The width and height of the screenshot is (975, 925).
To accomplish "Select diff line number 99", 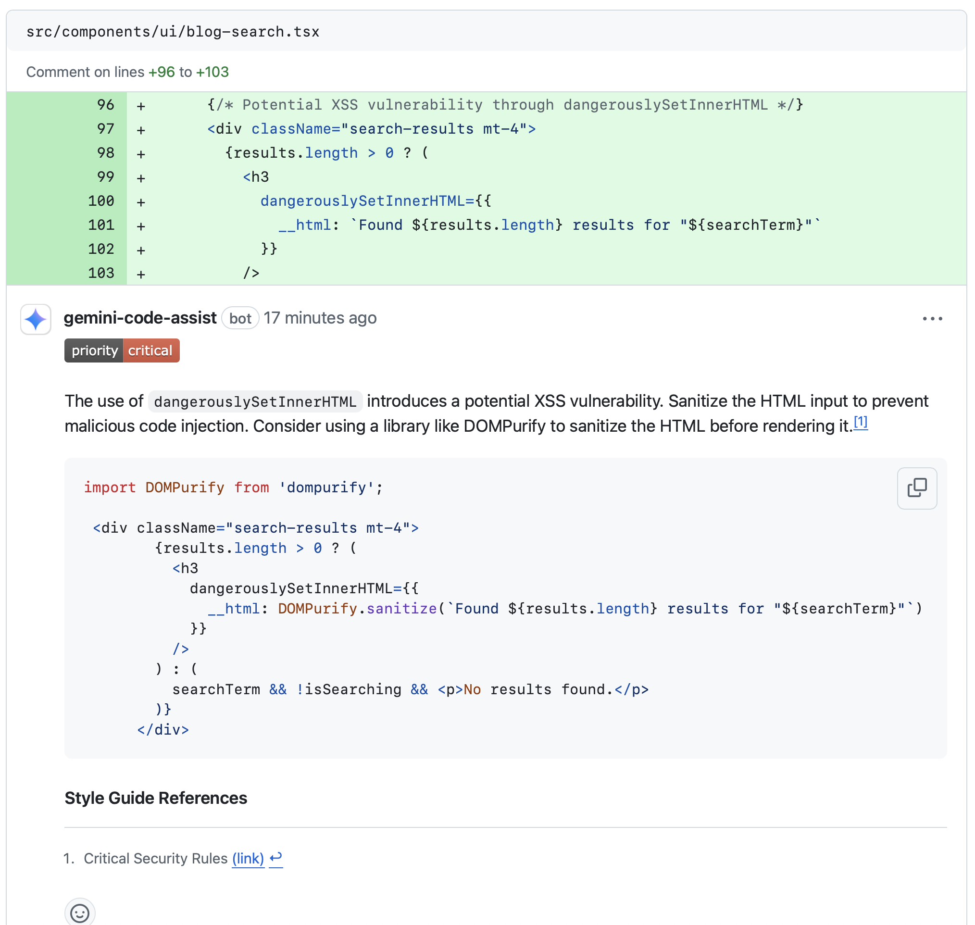I will coord(106,176).
